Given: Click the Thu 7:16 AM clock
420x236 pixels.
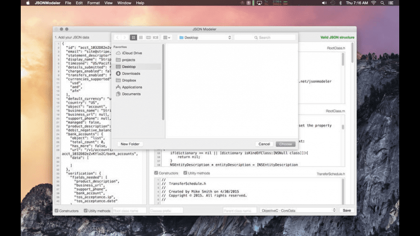Looking at the screenshot, I should pyautogui.click(x=357, y=3).
